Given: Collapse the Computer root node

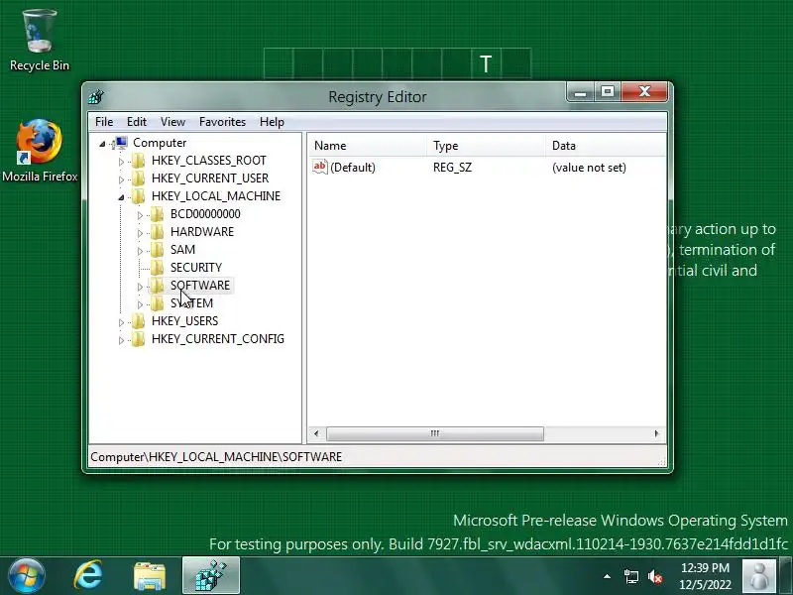Looking at the screenshot, I should pos(102,144).
